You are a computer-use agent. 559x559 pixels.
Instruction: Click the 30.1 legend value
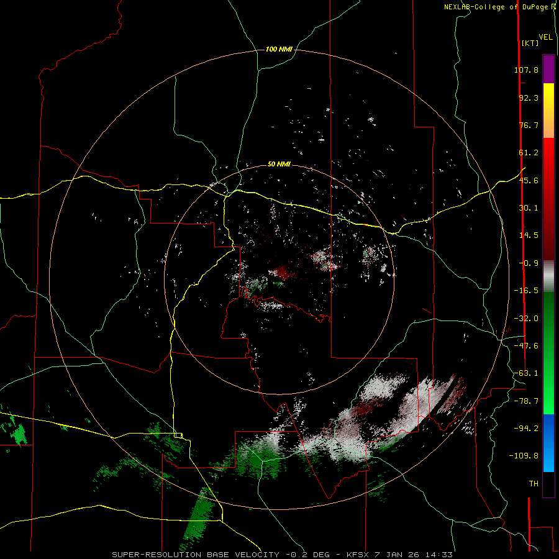[x=529, y=208]
